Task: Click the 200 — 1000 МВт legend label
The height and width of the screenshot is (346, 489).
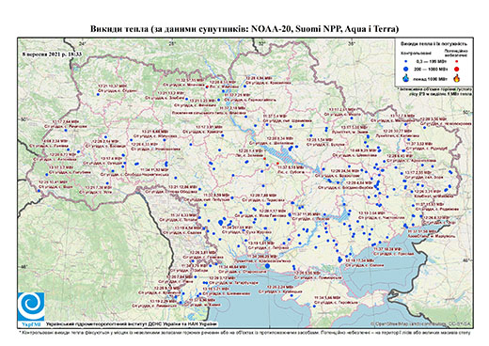Action: pyautogui.click(x=431, y=69)
